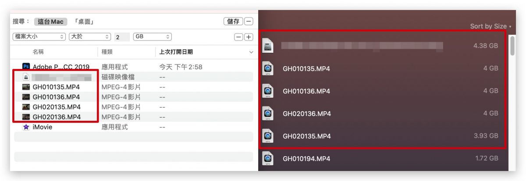This screenshot has width=526, height=181.
Task: Click GH020136.MP4 name in dark size list
Action: click(306, 113)
